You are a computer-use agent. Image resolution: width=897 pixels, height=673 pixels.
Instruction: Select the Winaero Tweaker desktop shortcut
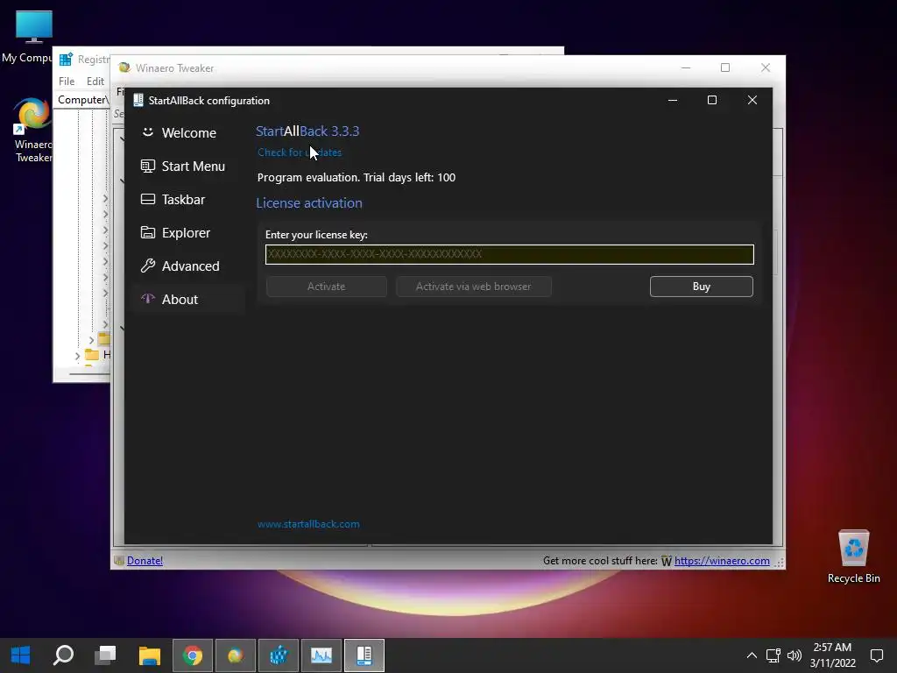(32, 131)
